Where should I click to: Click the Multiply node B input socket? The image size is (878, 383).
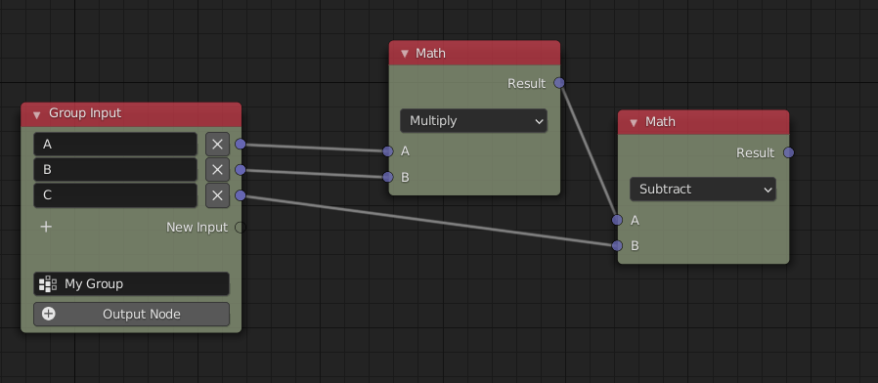[388, 177]
